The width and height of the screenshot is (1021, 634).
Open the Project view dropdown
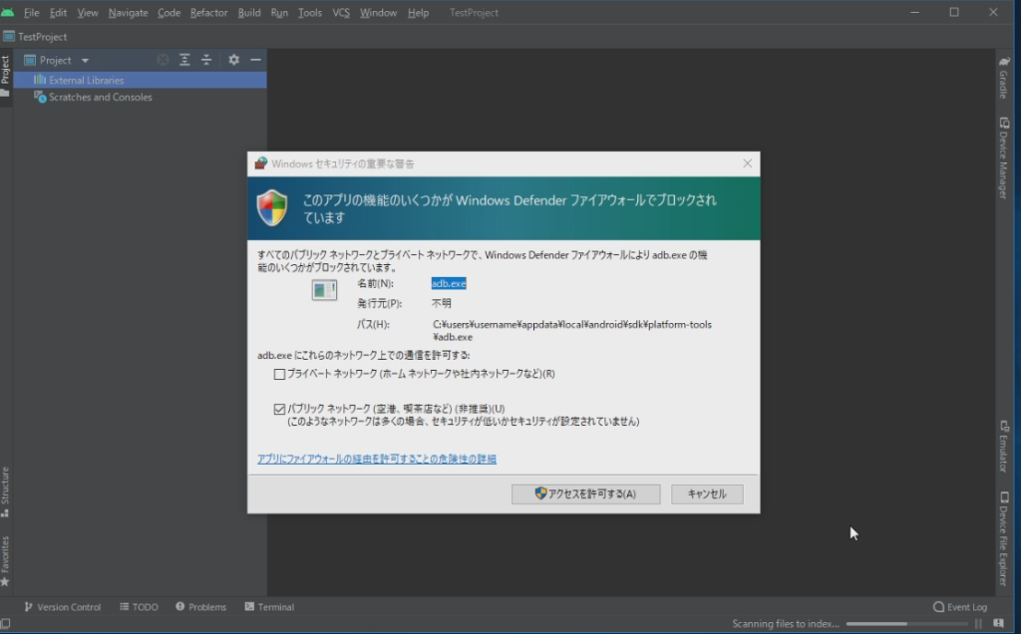point(84,61)
